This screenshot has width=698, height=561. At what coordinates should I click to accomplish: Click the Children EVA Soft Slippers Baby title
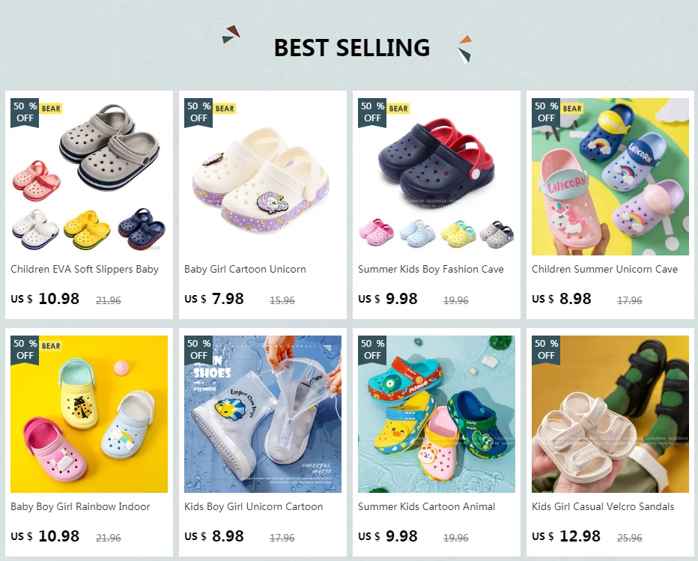[x=85, y=270]
